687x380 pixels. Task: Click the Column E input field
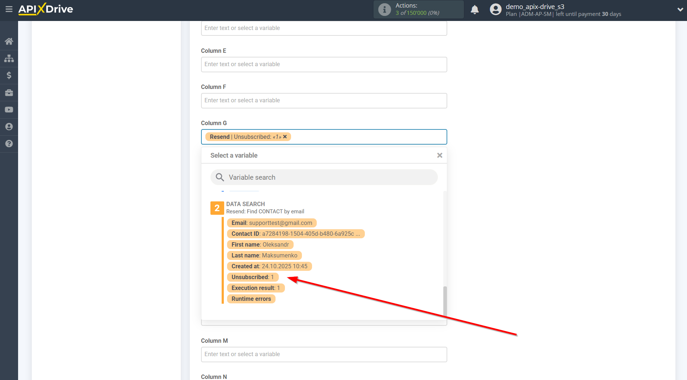tap(324, 64)
